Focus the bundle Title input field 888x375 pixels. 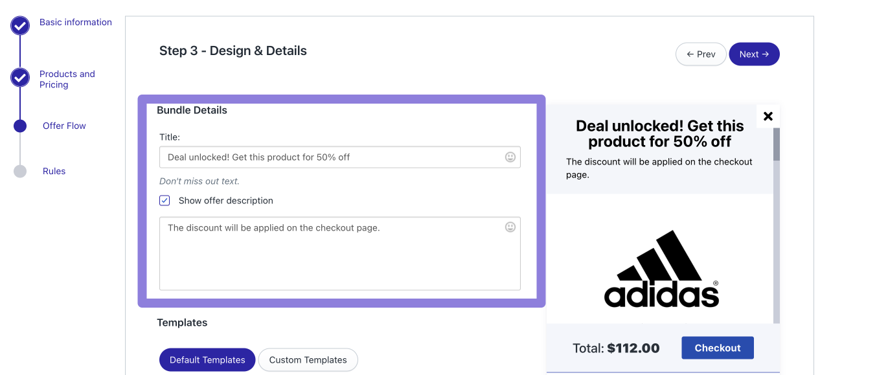pyautogui.click(x=330, y=157)
